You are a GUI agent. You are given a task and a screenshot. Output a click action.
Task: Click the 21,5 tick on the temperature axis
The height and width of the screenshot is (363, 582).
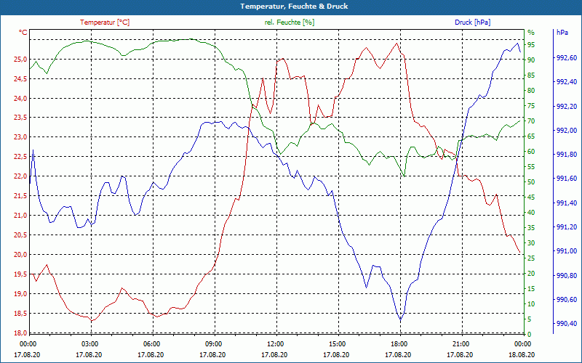coord(21,196)
